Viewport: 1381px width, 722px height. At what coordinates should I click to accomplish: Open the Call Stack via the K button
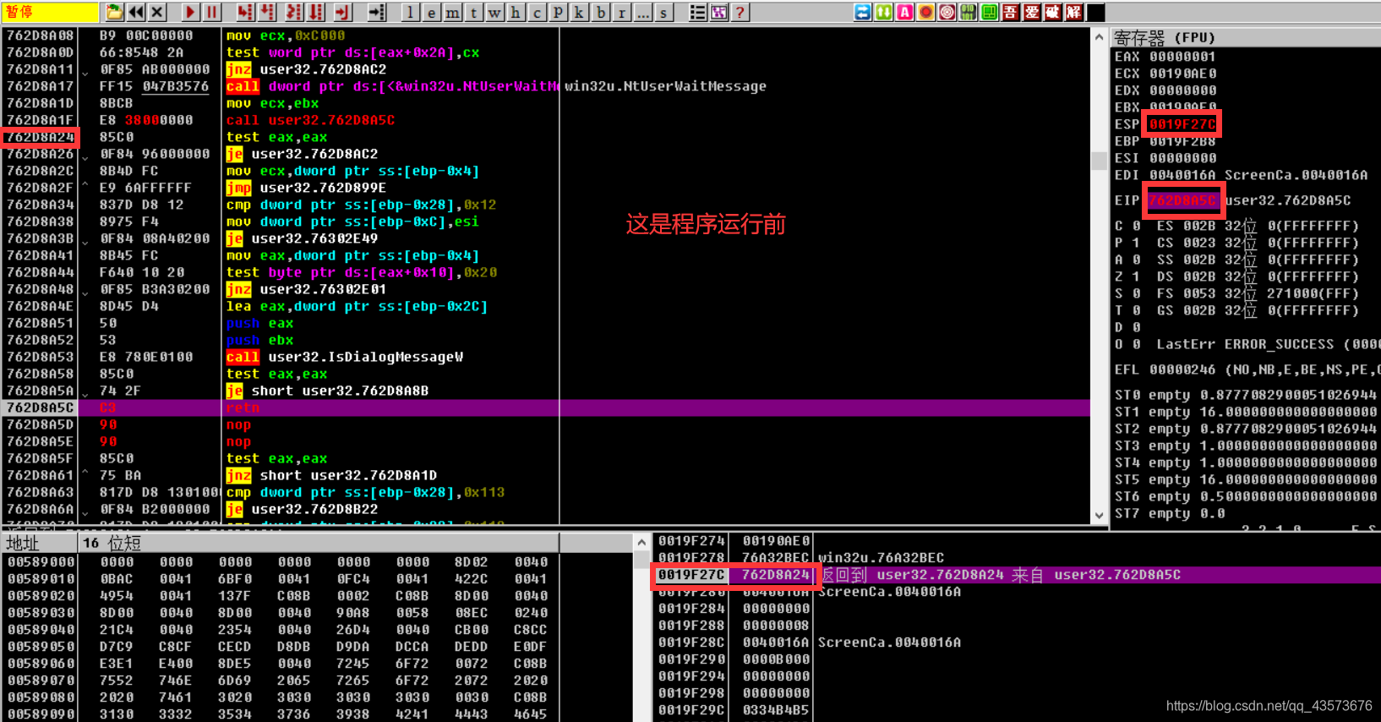(x=579, y=12)
